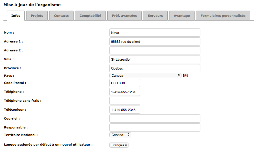Click the empty Courriel field

click(x=155, y=119)
